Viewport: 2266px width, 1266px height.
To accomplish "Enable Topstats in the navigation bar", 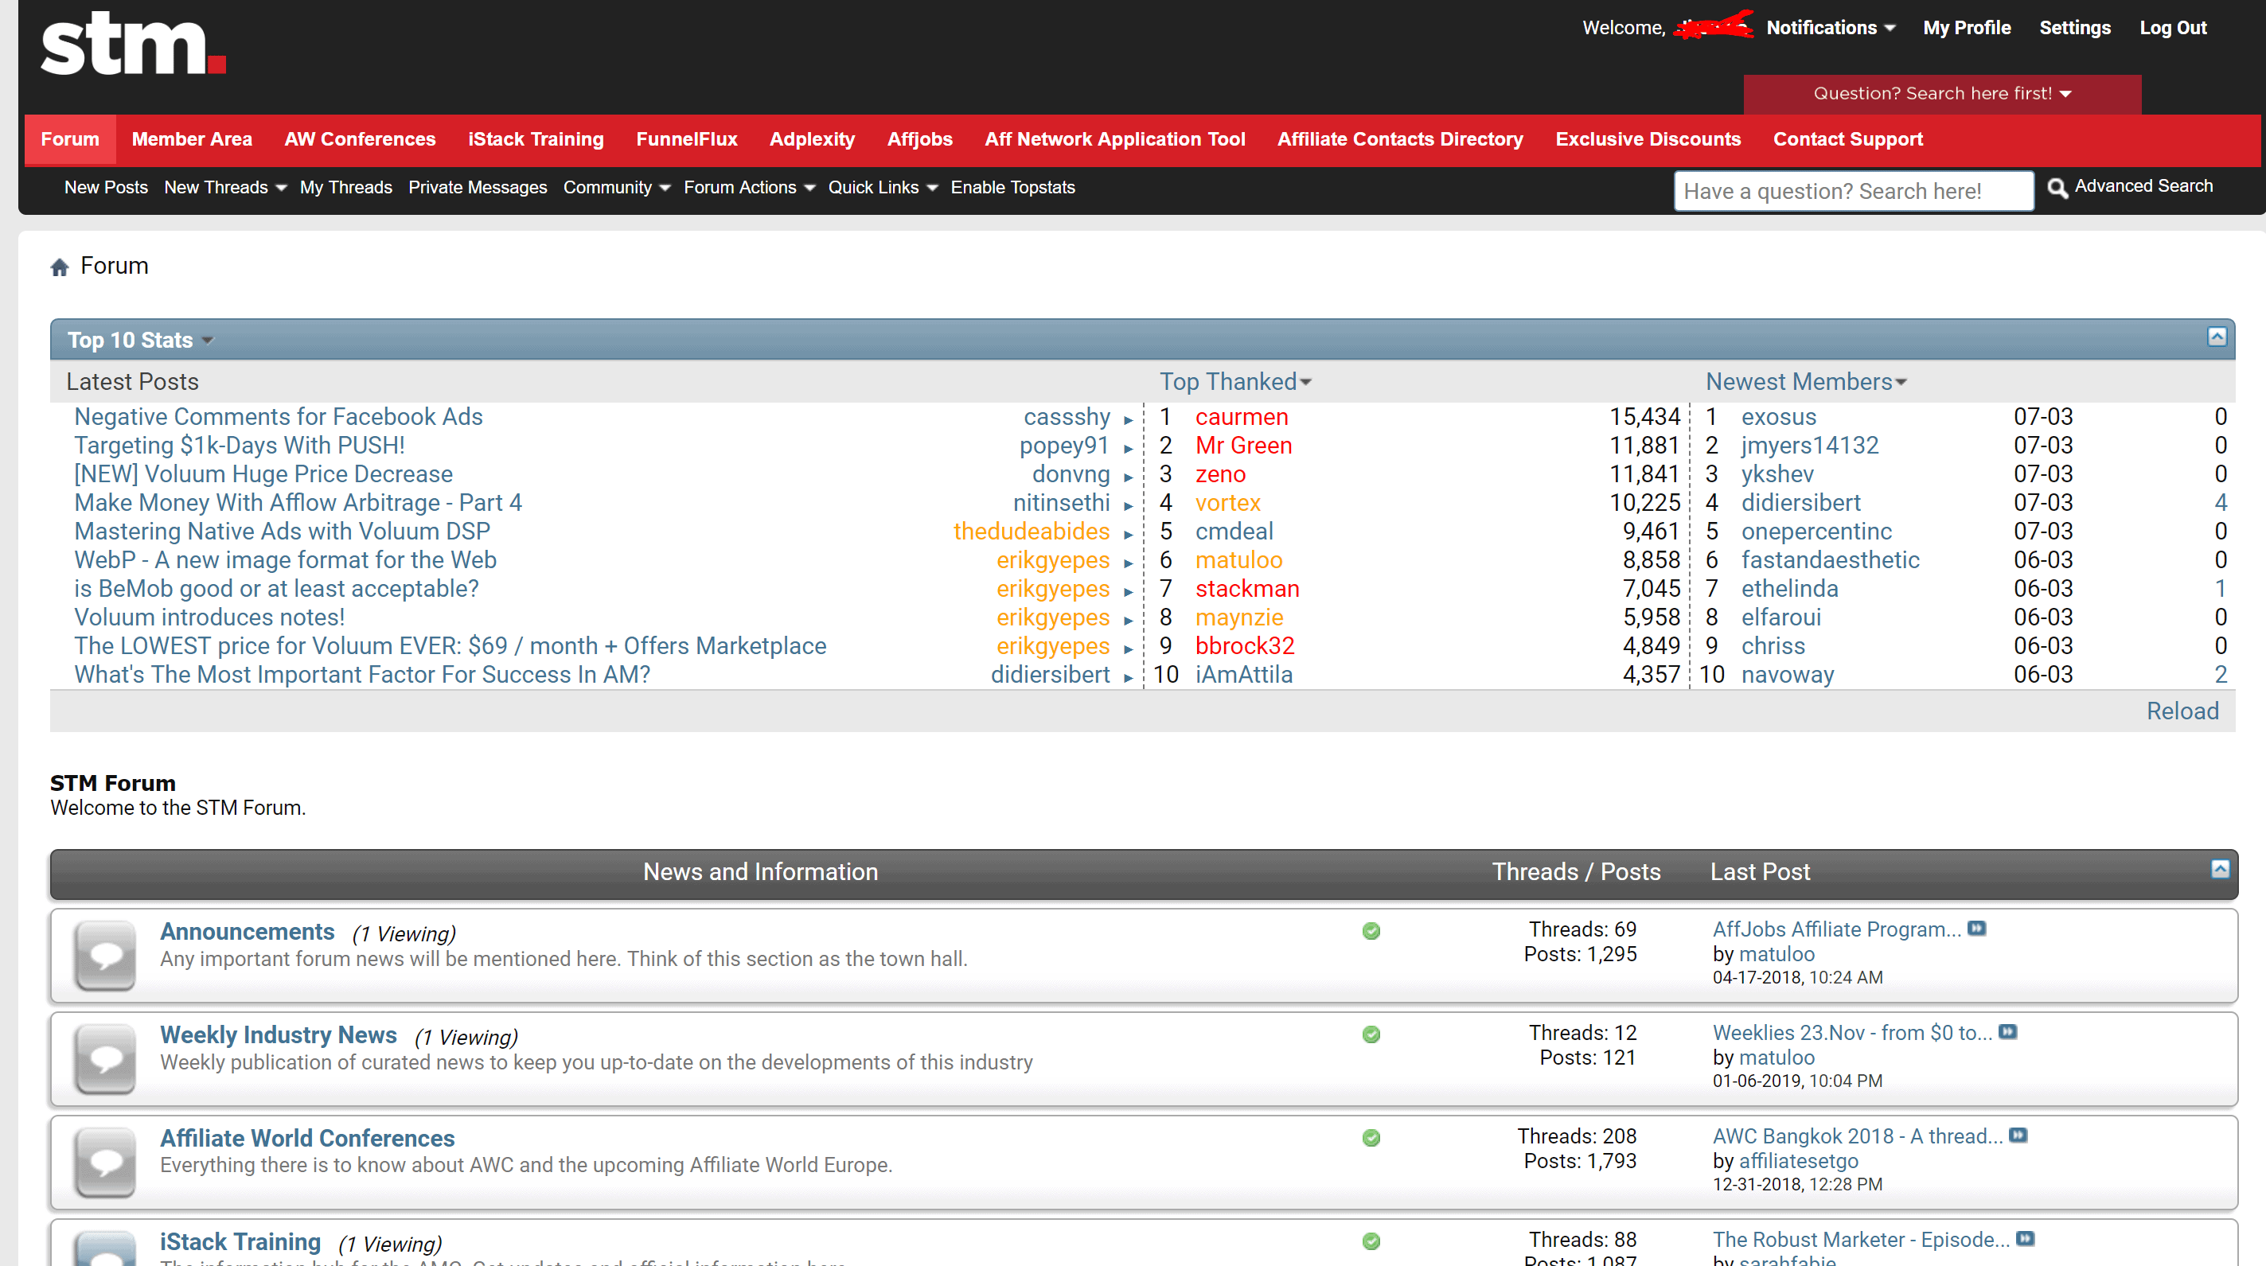I will click(x=1012, y=187).
